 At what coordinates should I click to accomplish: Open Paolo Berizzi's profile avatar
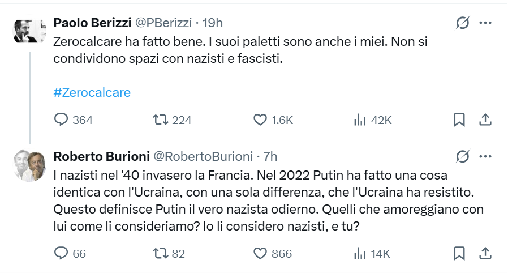pyautogui.click(x=29, y=31)
